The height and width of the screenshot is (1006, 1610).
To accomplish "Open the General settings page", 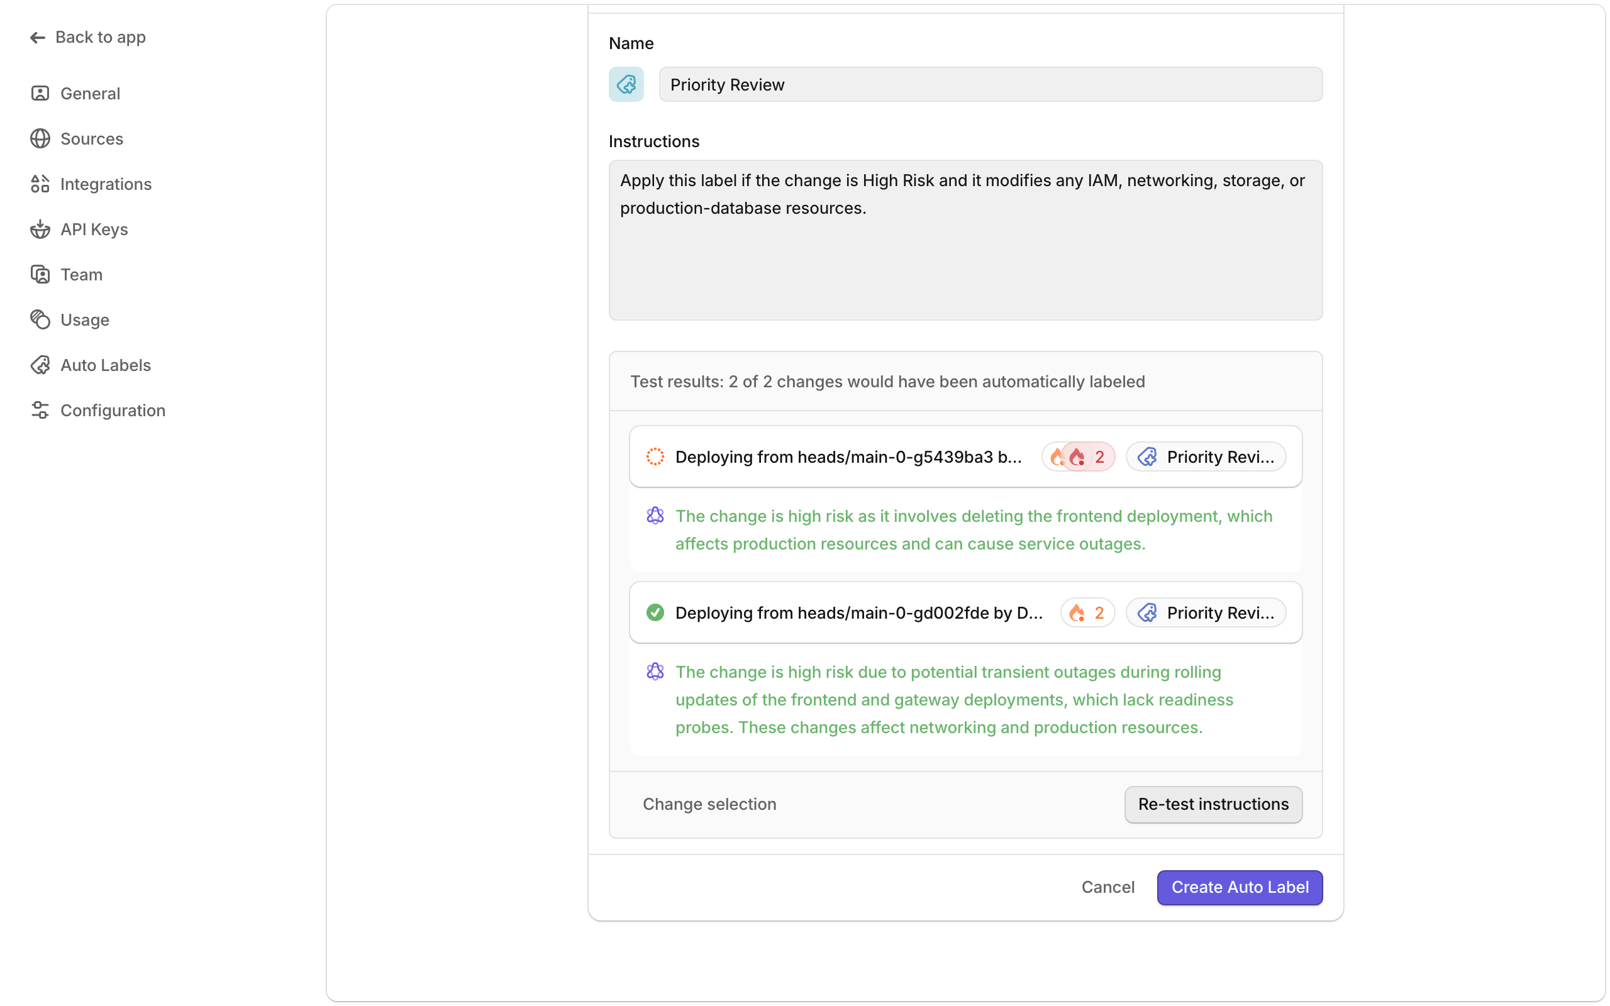I will point(90,93).
